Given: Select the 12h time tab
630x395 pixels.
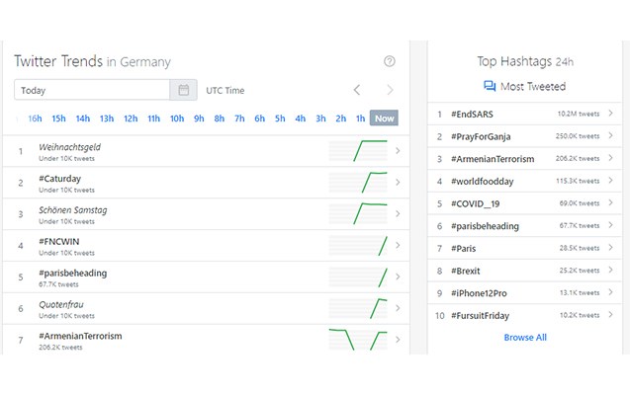Looking at the screenshot, I should coord(131,118).
